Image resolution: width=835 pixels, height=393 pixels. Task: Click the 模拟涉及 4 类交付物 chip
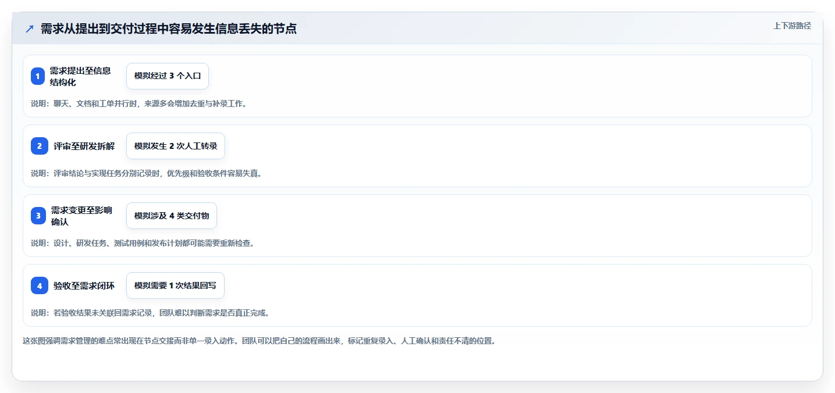click(x=172, y=216)
